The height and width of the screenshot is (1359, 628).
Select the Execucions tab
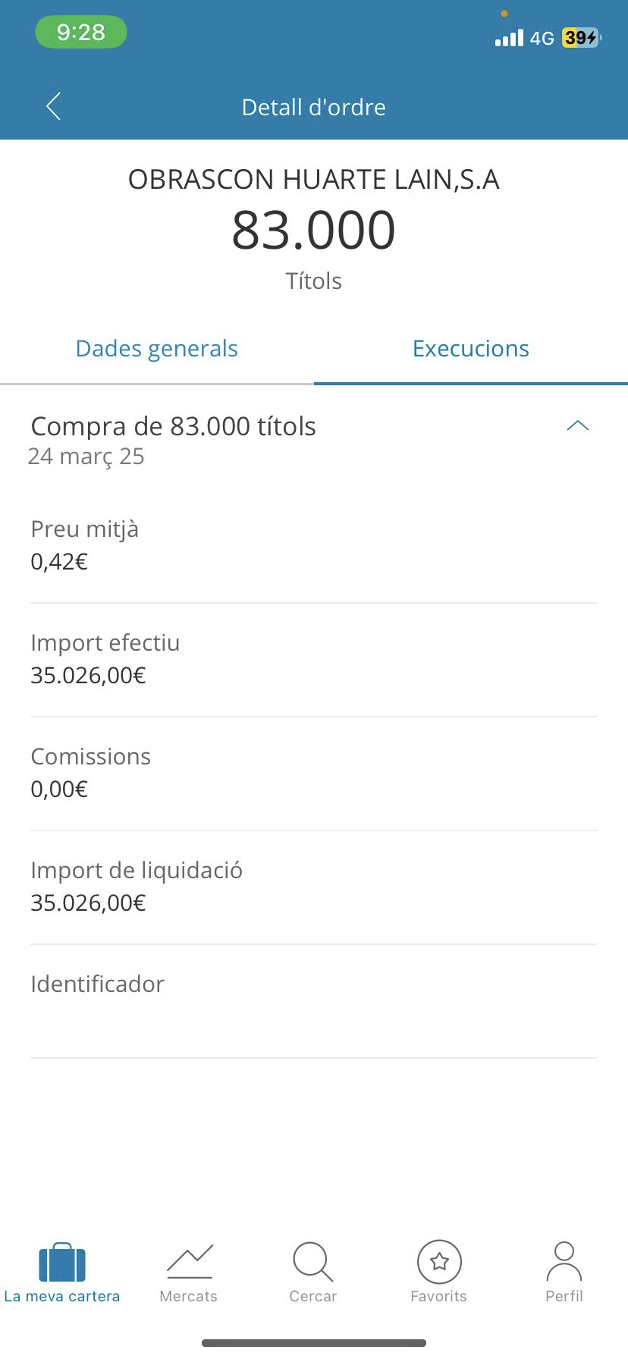pos(471,348)
